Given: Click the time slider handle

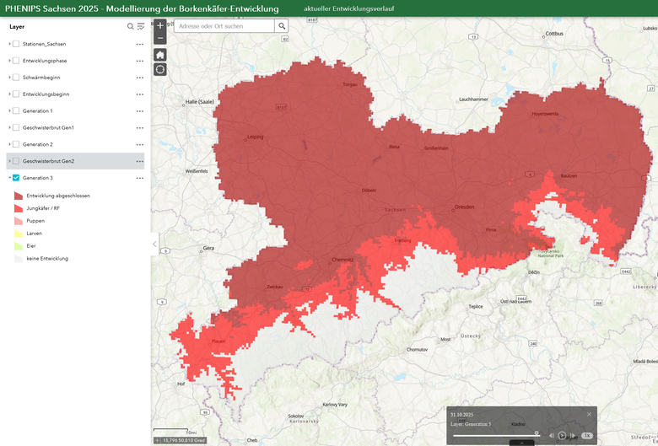Looking at the screenshot, I should (x=537, y=433).
